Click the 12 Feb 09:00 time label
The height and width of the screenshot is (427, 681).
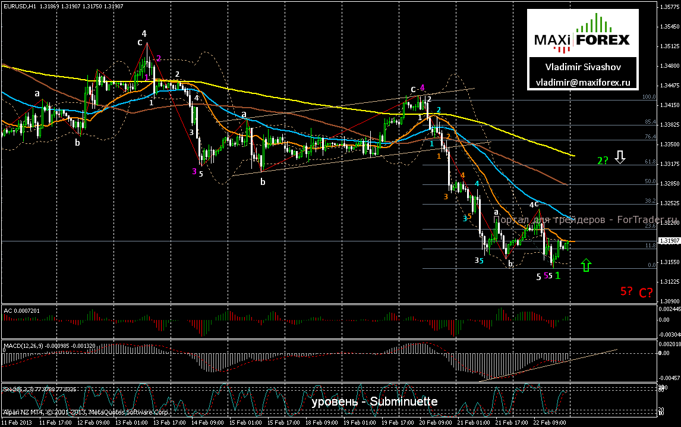93,423
